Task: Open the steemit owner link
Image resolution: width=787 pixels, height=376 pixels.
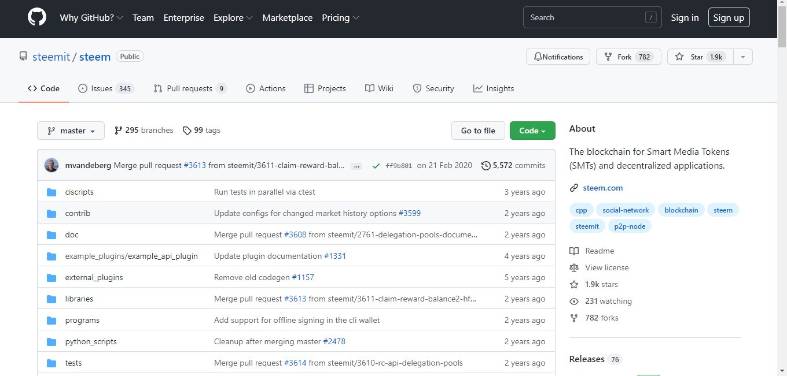Action: pyautogui.click(x=51, y=57)
